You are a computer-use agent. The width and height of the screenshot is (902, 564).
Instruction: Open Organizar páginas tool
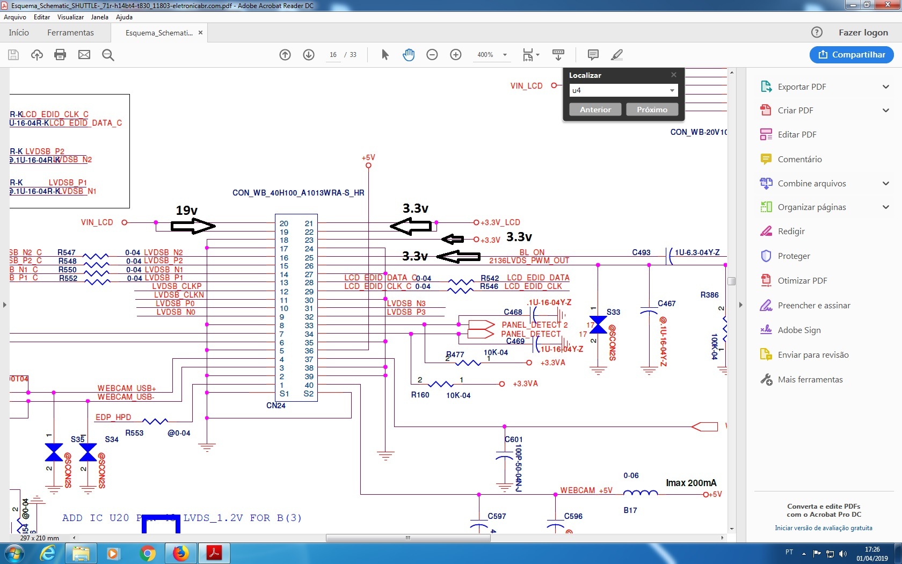pyautogui.click(x=811, y=207)
